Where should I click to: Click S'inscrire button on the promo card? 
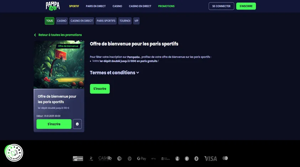pos(54,124)
